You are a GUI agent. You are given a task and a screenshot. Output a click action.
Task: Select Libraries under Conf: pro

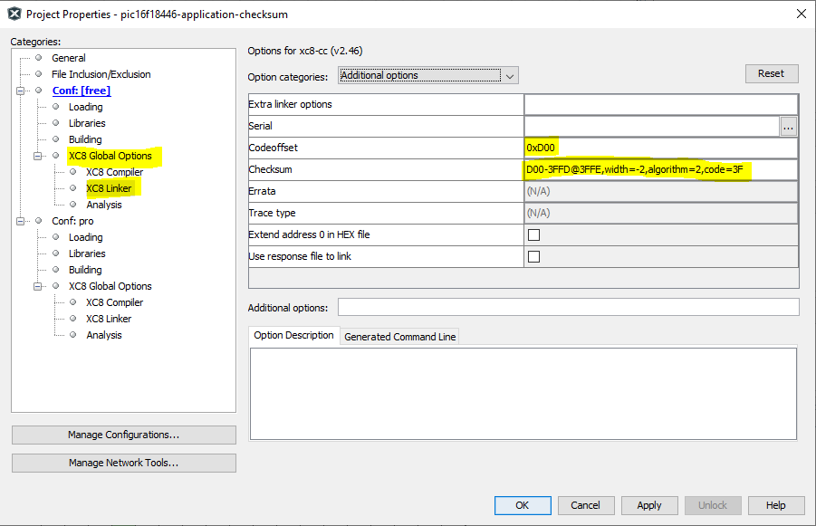(87, 253)
